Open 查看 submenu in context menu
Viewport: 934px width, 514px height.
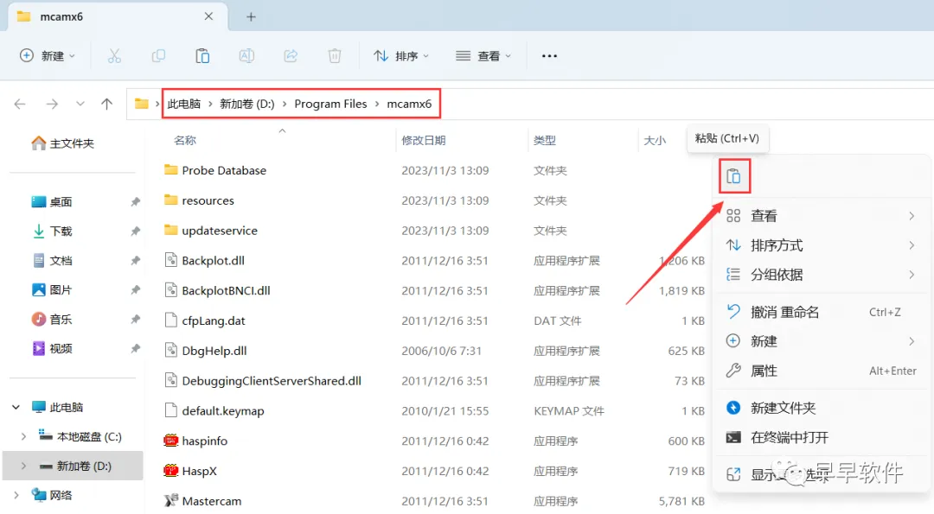(x=821, y=216)
